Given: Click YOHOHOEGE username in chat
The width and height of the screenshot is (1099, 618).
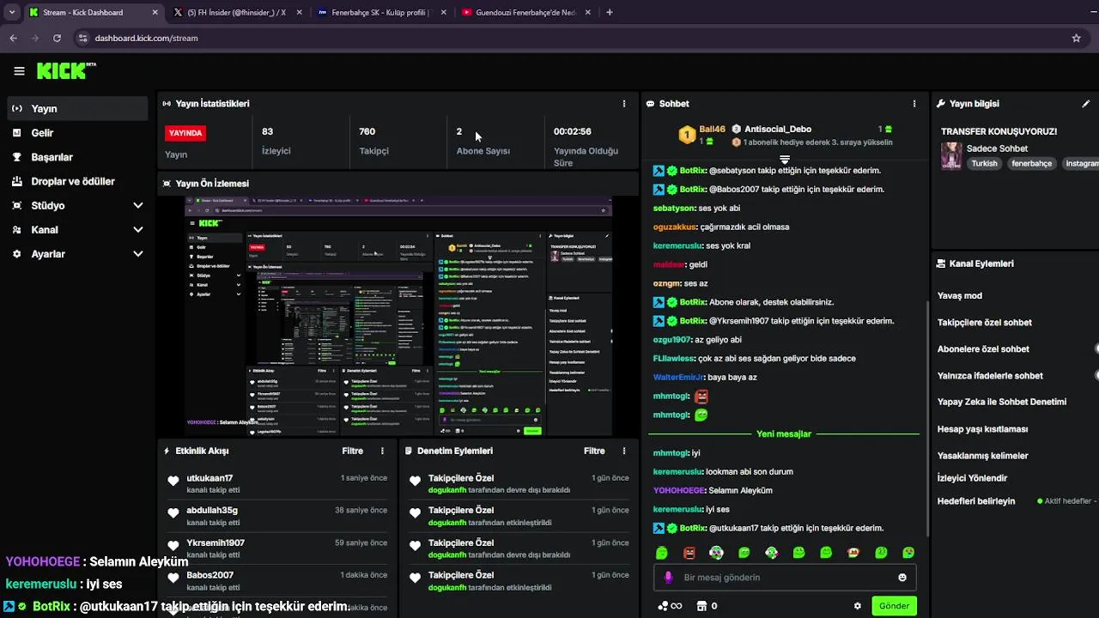Looking at the screenshot, I should coord(678,490).
